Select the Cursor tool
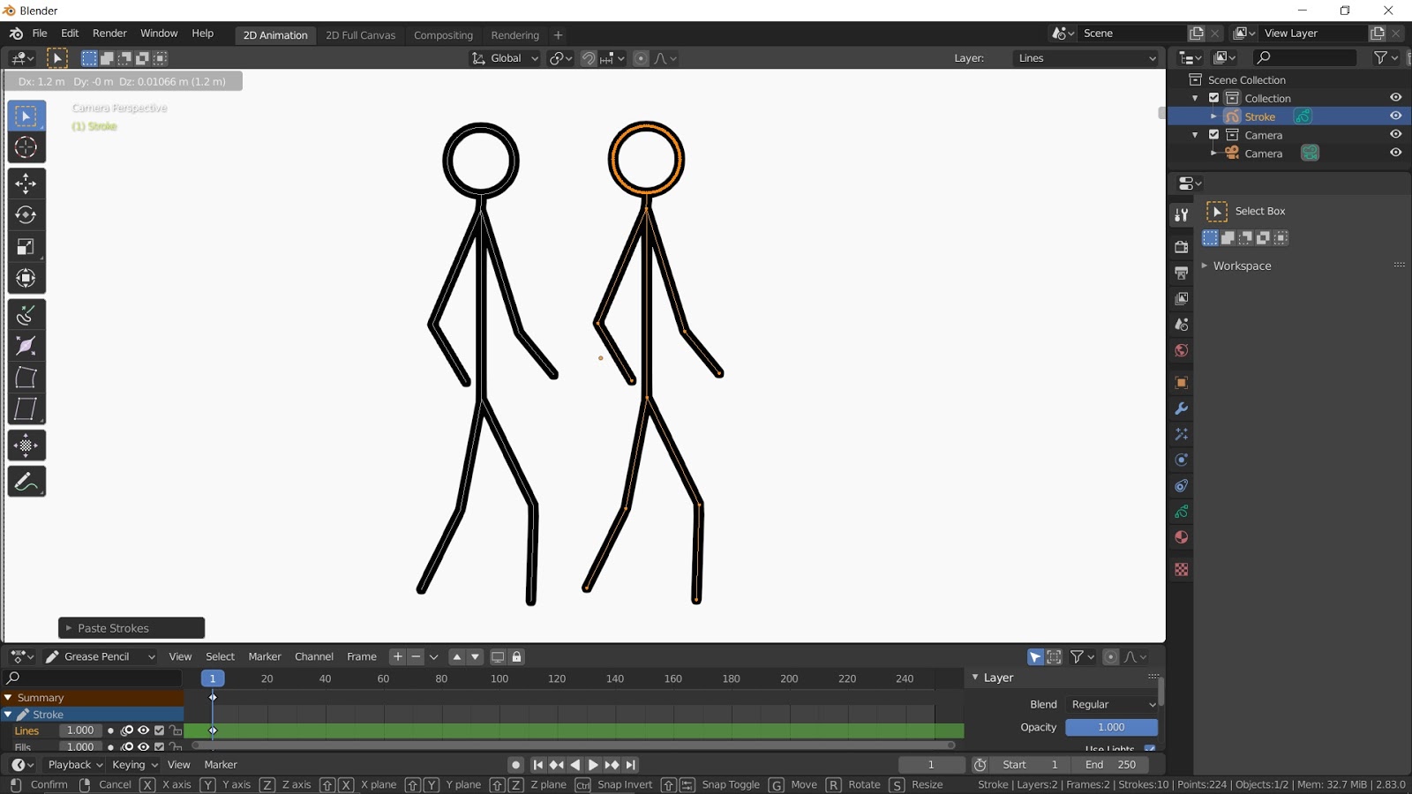This screenshot has height=794, width=1412. pos(26,147)
